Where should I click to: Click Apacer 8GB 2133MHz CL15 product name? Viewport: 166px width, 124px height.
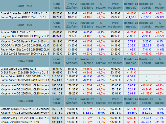tap(18, 32)
